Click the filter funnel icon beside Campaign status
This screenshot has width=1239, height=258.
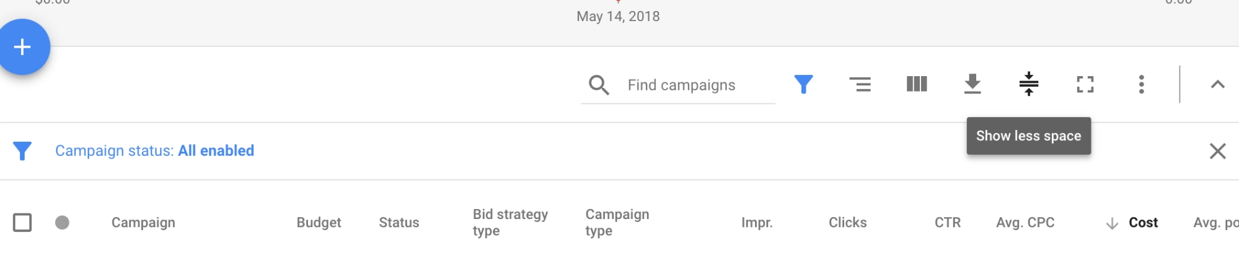tap(22, 151)
